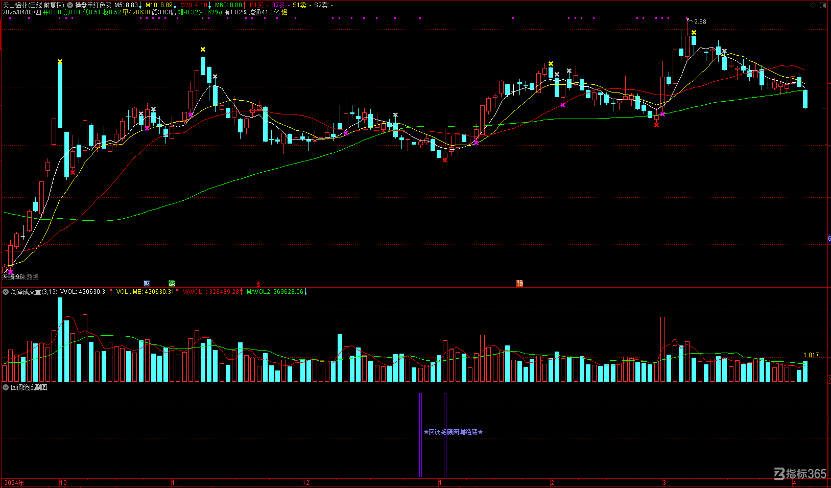Click the latest cyan candlestick, the last on the chart
The image size is (831, 488).
pyautogui.click(x=805, y=99)
